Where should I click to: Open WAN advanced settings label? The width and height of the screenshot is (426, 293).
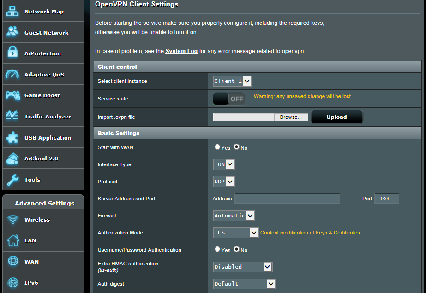(x=31, y=262)
